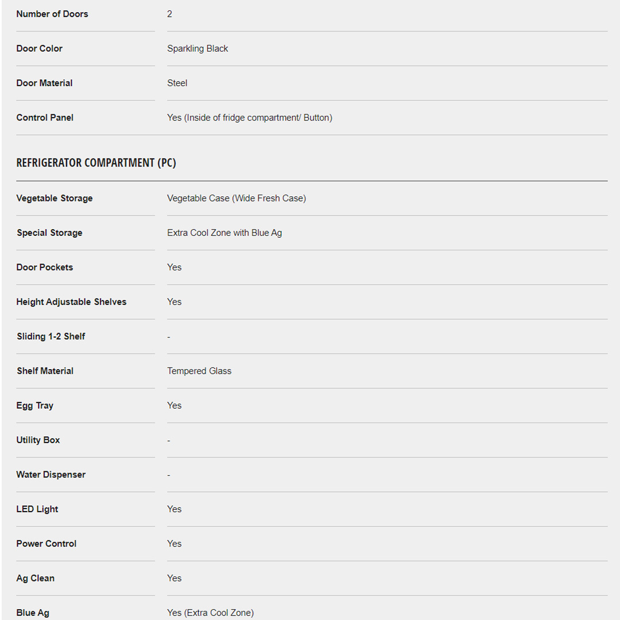This screenshot has width=620, height=620.
Task: Select the 'Inside of fridge compartment/ Button' value
Action: (x=250, y=118)
